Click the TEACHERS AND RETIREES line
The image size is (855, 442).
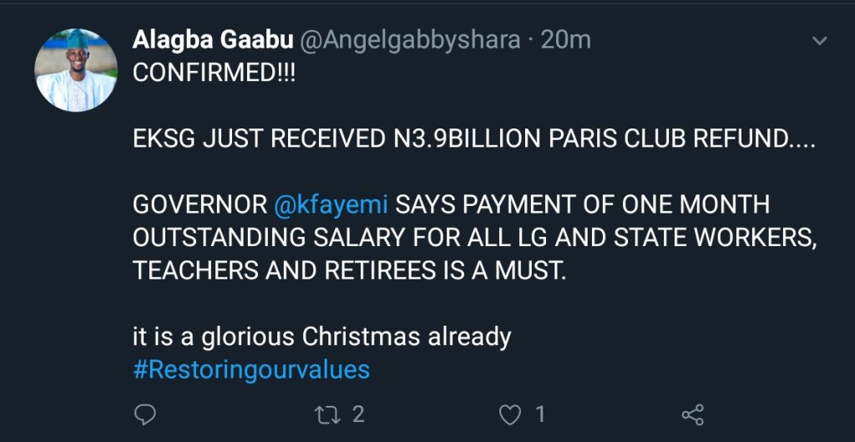pos(349,271)
